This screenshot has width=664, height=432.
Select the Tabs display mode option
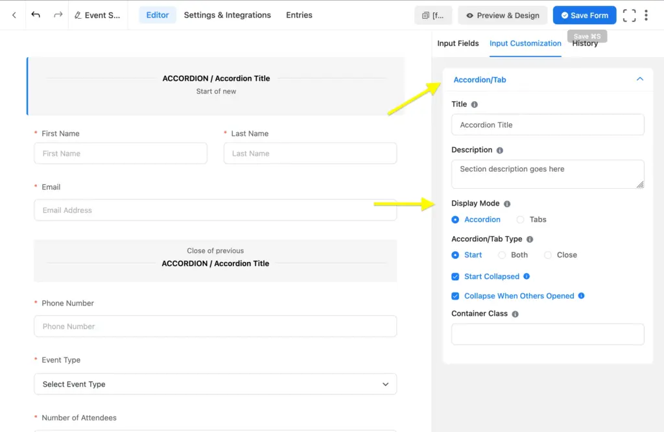521,219
